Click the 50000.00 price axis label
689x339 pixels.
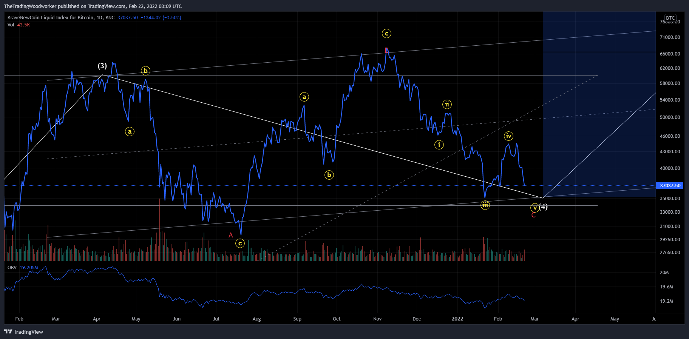coord(670,117)
